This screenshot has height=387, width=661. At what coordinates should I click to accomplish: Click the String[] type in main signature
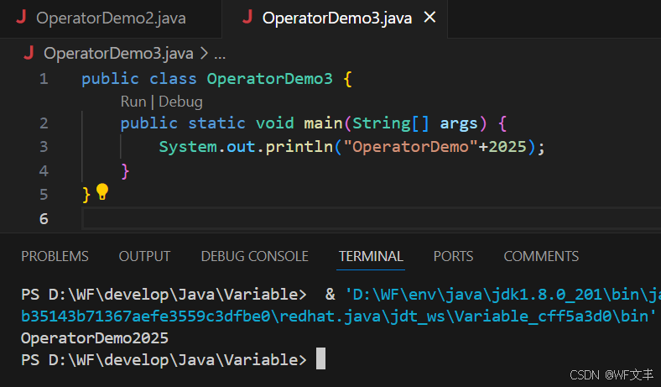(391, 123)
